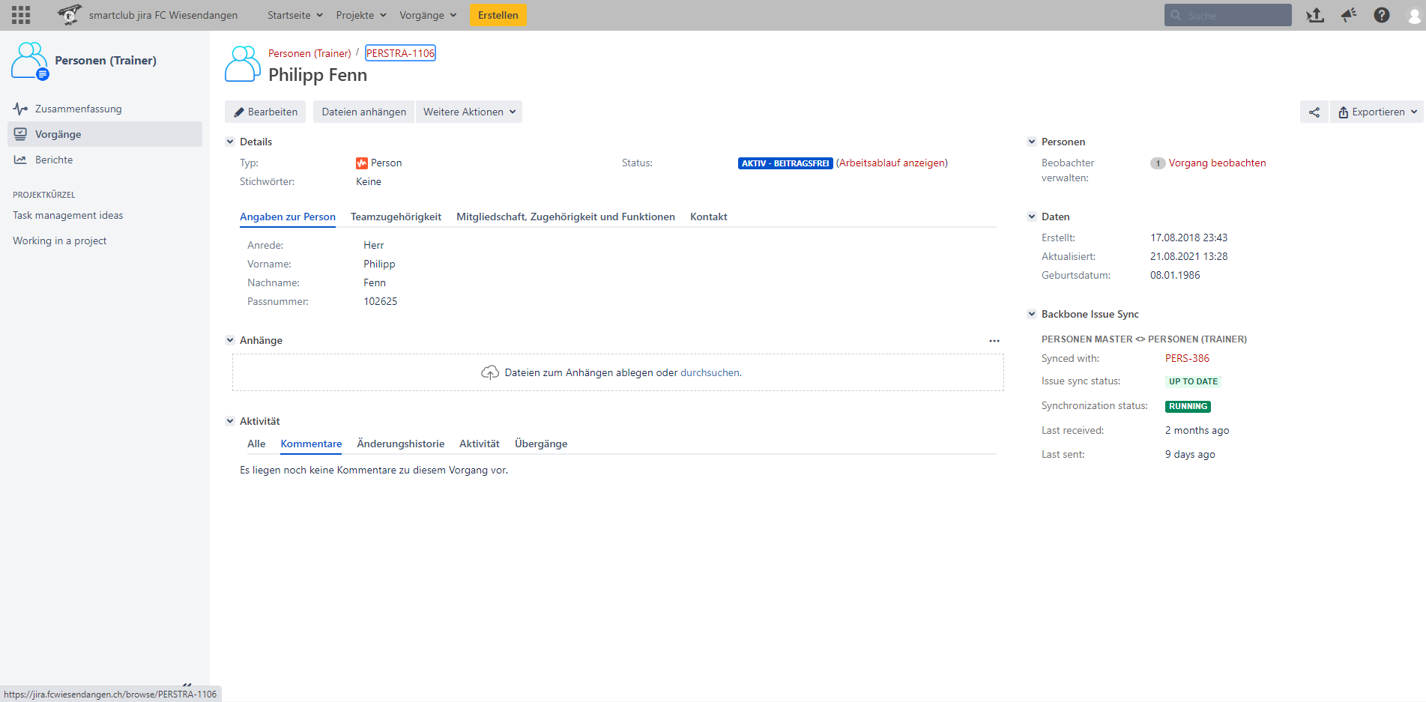Image resolution: width=1426 pixels, height=702 pixels.
Task: Click the Bearbeiten button
Action: click(265, 112)
